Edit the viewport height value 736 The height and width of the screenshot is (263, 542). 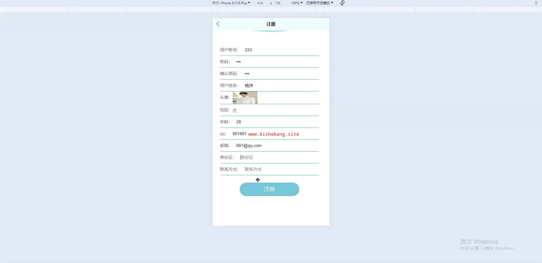coord(278,3)
